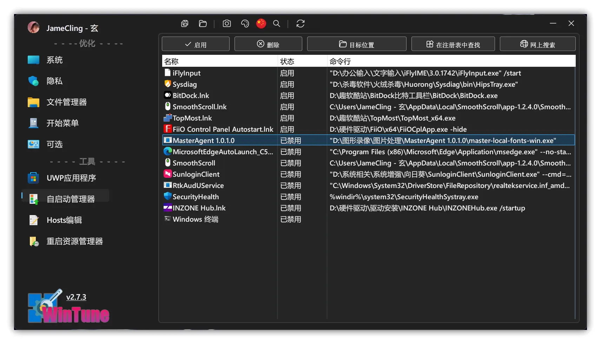The width and height of the screenshot is (601, 344).
Task: Click the 网上搜索 button
Action: (x=538, y=44)
